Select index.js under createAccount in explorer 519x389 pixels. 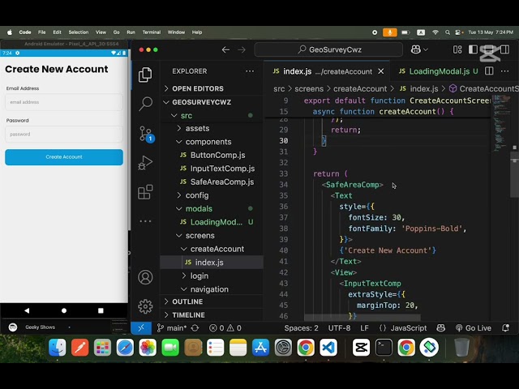pos(212,263)
